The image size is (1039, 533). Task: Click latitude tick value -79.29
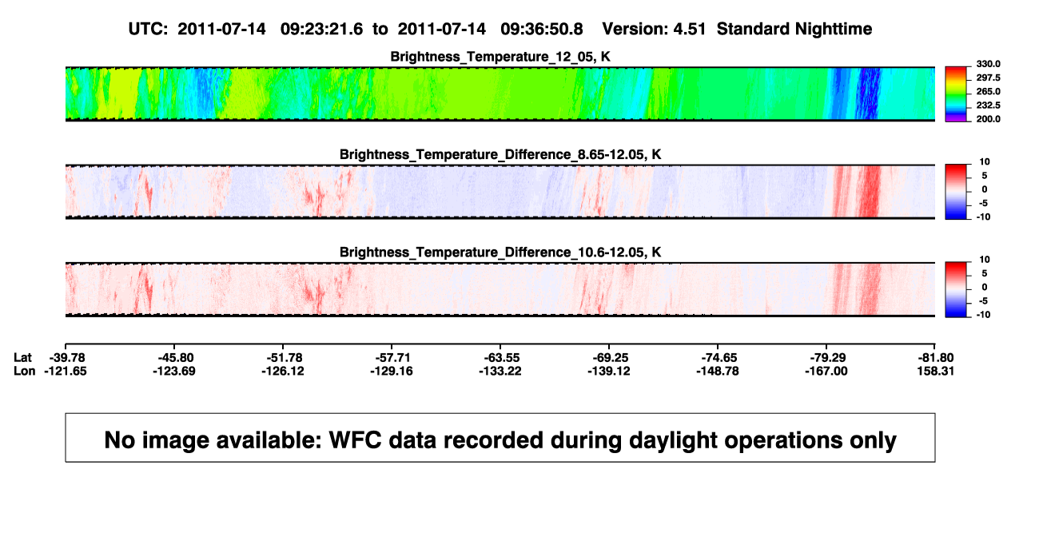pos(826,356)
